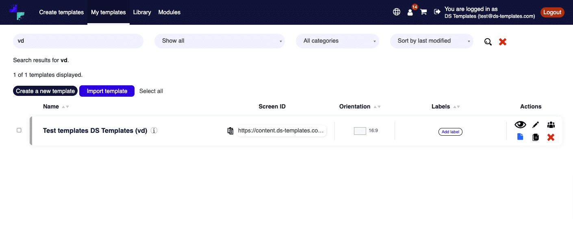573x247 pixels.
Task: Select the template row checkbox
Action: point(19,130)
